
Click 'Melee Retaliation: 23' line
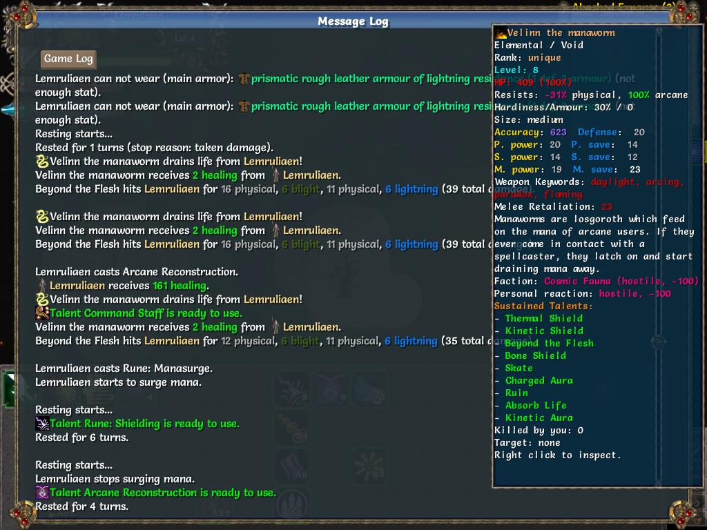[x=553, y=207]
